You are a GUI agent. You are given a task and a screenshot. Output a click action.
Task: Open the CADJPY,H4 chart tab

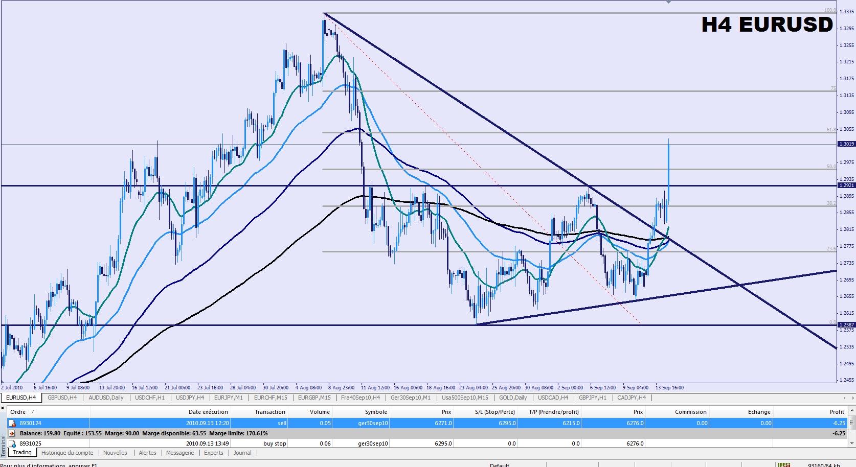632,398
